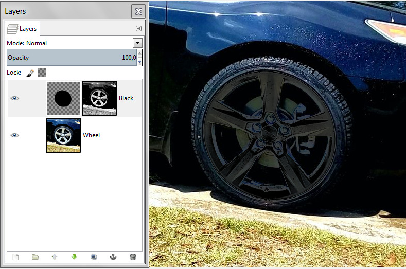Click the wheel hub in the canvas image
The image size is (406, 269).
point(269,132)
